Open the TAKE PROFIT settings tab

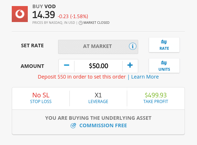(156, 98)
